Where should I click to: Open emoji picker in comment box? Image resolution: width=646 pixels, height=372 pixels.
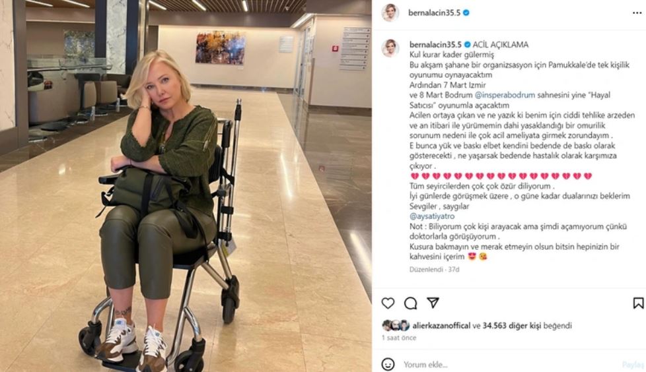pos(388,364)
